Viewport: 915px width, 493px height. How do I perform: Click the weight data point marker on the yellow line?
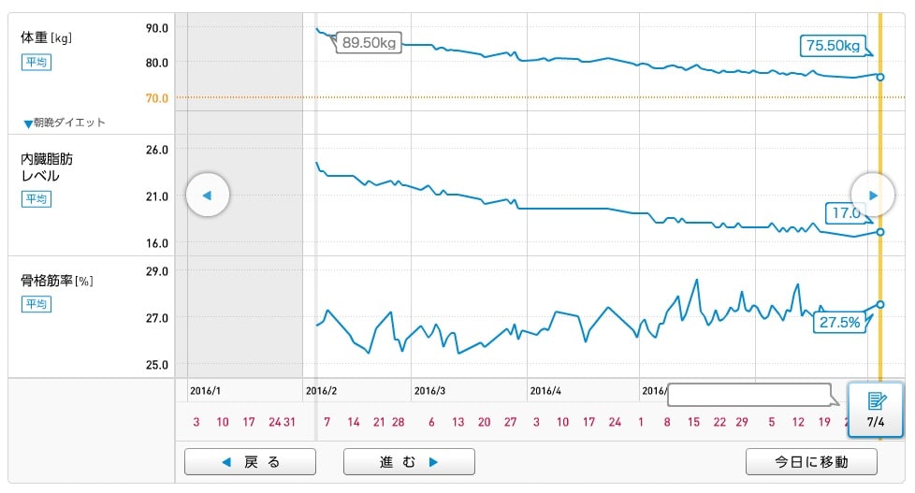coord(880,76)
